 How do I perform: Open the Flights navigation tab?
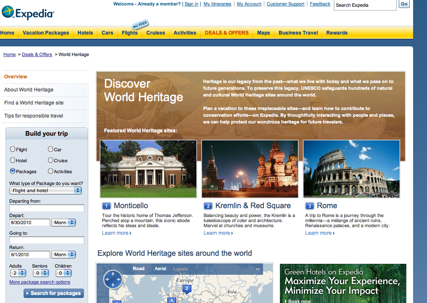[130, 33]
